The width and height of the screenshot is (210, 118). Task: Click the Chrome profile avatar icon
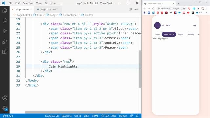coord(203,8)
